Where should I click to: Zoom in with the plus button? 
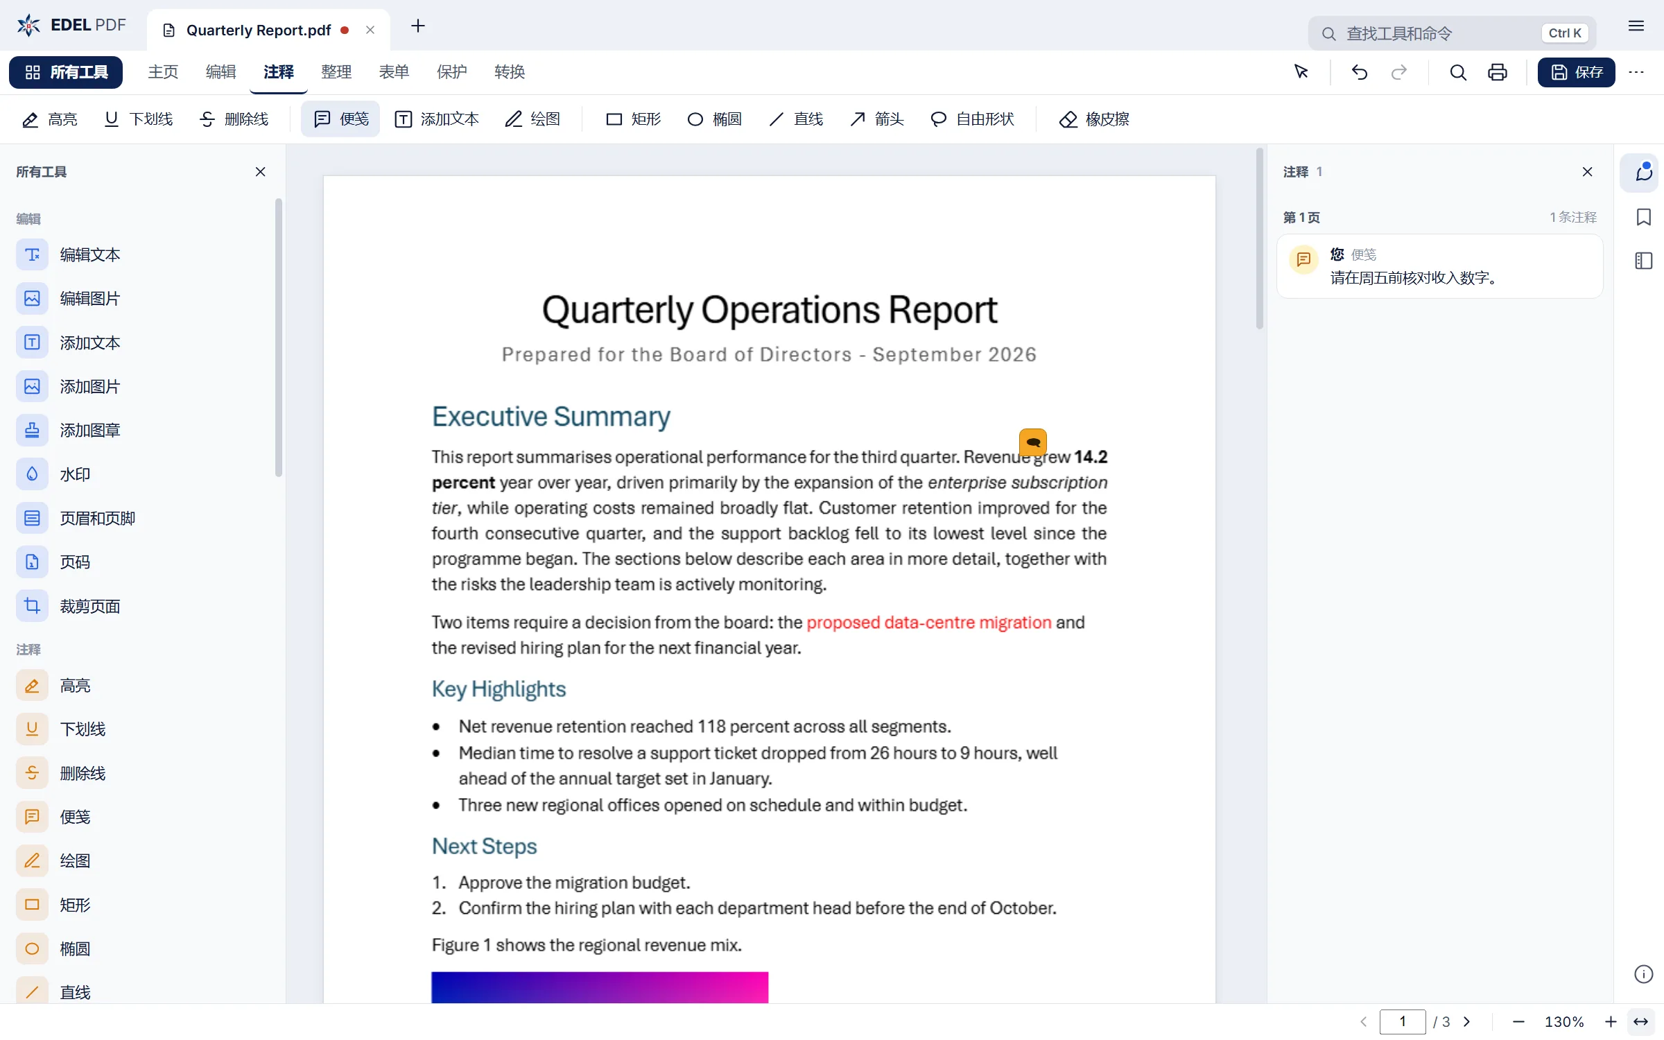[x=1611, y=1022]
